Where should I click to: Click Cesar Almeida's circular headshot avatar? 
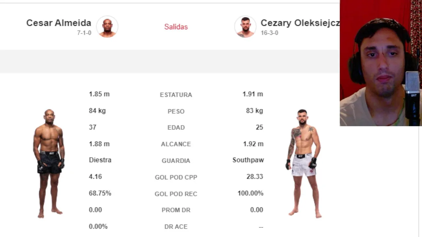tap(107, 27)
